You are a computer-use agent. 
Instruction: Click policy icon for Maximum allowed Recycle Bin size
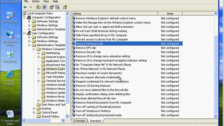pyautogui.click(x=73, y=98)
